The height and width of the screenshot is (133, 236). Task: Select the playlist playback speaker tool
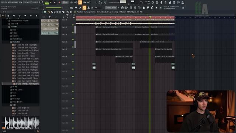coord(71,12)
